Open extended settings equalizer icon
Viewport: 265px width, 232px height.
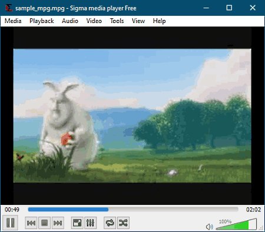tap(90, 223)
